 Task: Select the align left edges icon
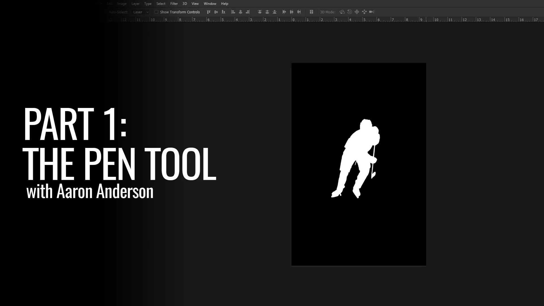(233, 12)
